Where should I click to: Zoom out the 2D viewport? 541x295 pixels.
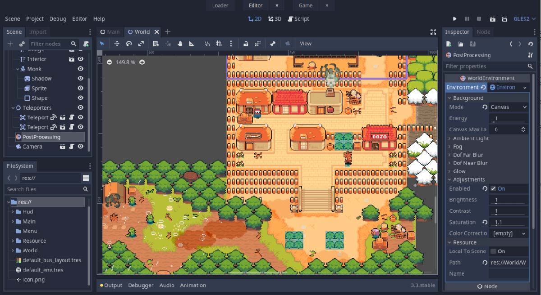(x=109, y=62)
